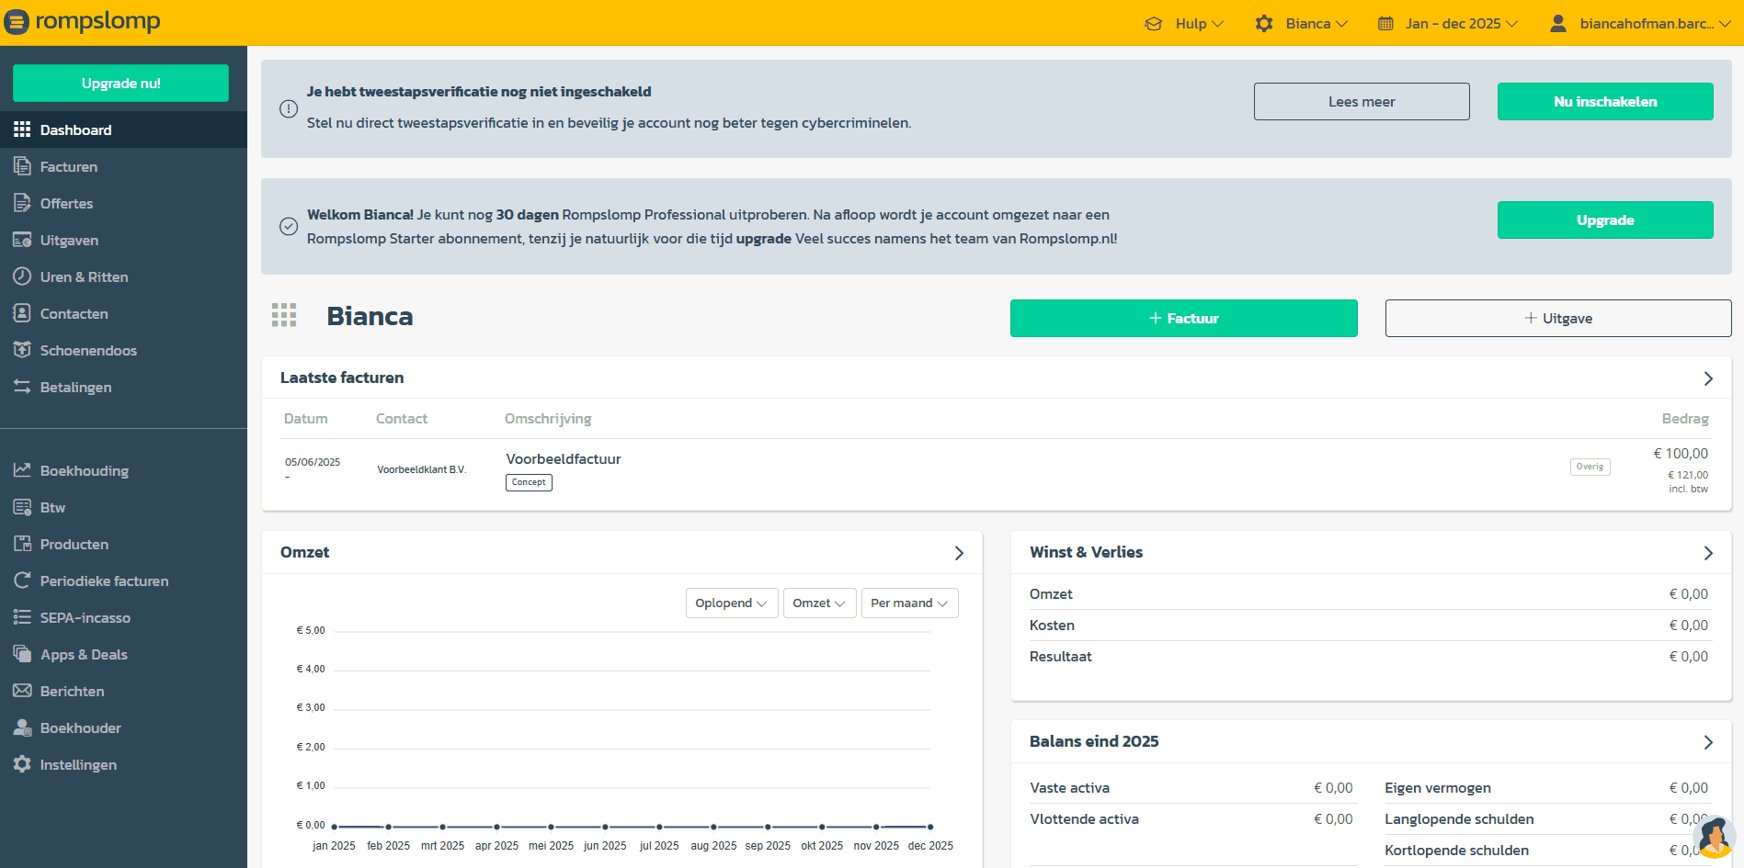Click the Btw calculator icon
The width and height of the screenshot is (1744, 868).
point(22,507)
